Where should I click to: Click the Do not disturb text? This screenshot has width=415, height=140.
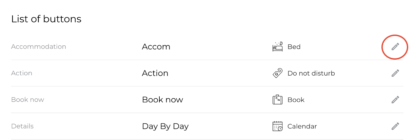tap(311, 73)
